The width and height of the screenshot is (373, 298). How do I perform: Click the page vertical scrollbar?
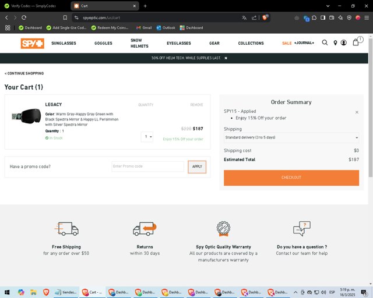click(371, 107)
